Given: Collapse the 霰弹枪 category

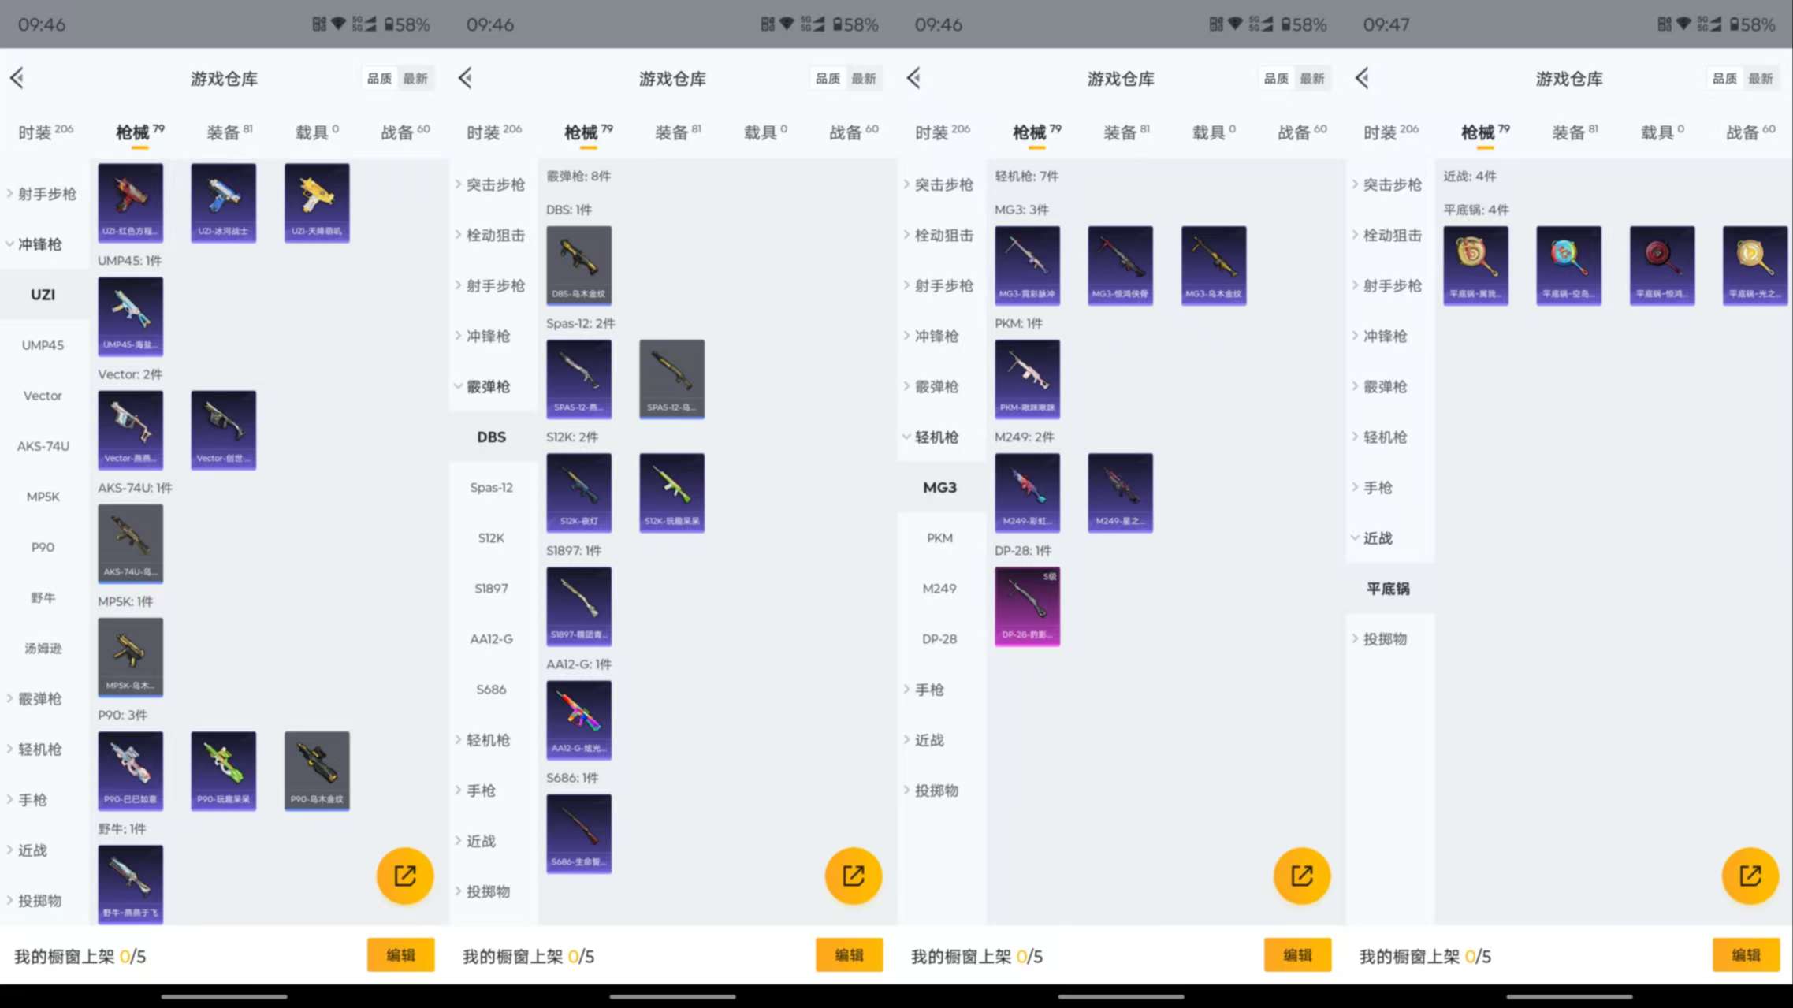Looking at the screenshot, I should click(487, 386).
